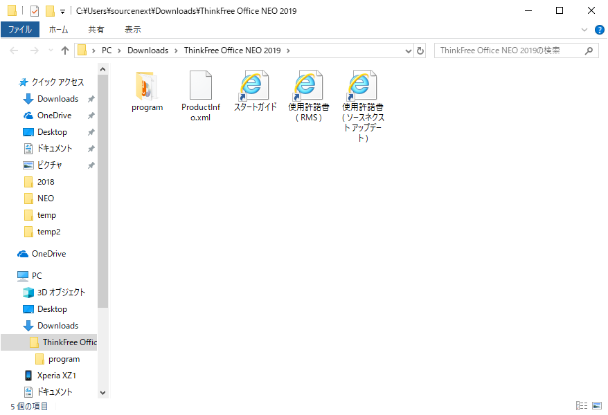Select the 使用許諾書 (RMS) shortcut icon

[309, 86]
